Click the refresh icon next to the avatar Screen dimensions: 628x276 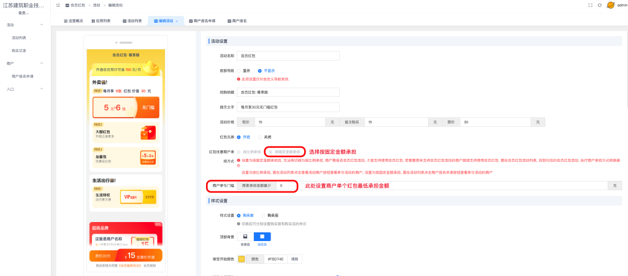coord(599,5)
